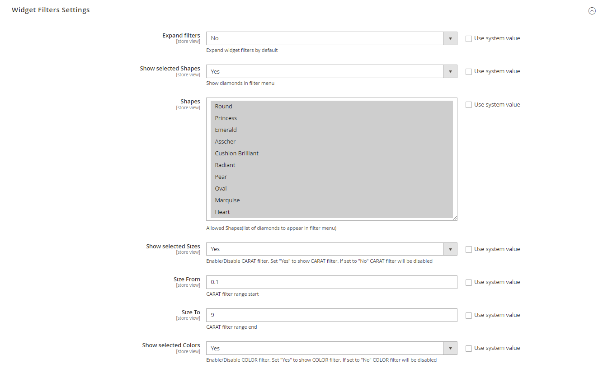
Task: Open the Expand filters dropdown
Action: (x=331, y=38)
